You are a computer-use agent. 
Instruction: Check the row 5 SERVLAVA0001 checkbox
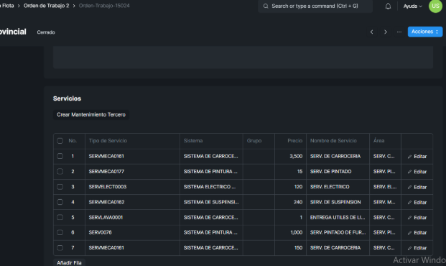coord(60,217)
